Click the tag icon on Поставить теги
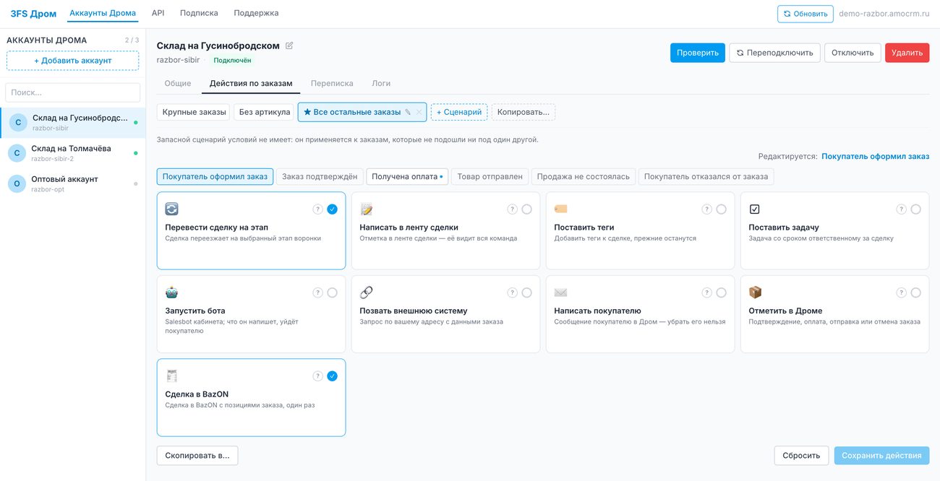Image resolution: width=940 pixels, height=481 pixels. point(560,209)
